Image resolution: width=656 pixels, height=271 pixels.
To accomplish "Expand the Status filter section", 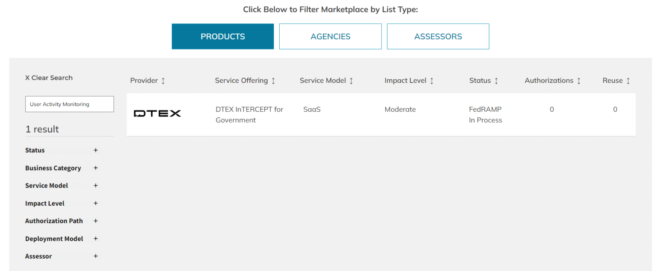I will (x=96, y=150).
